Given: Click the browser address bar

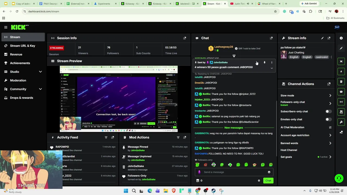Looking at the screenshot, I should tap(149, 11).
